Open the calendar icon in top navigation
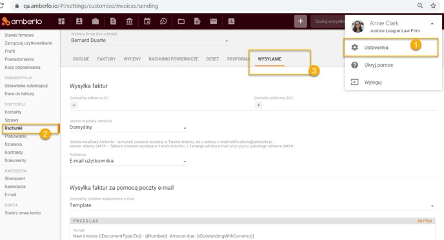Viewport: 444px width, 240px height. (x=147, y=21)
